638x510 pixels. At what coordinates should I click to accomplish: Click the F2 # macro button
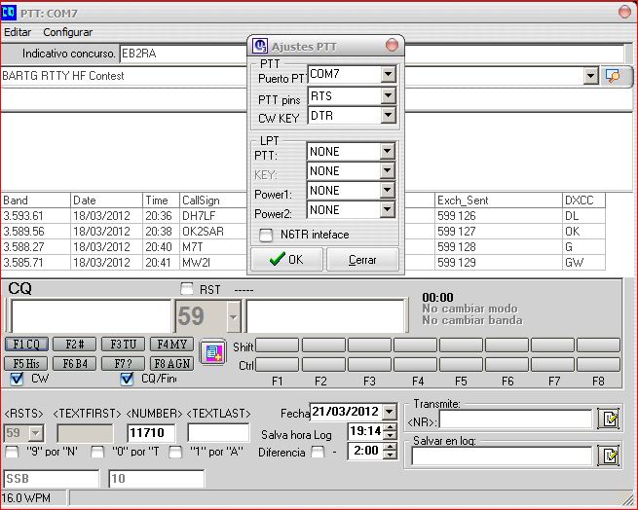pyautogui.click(x=75, y=345)
